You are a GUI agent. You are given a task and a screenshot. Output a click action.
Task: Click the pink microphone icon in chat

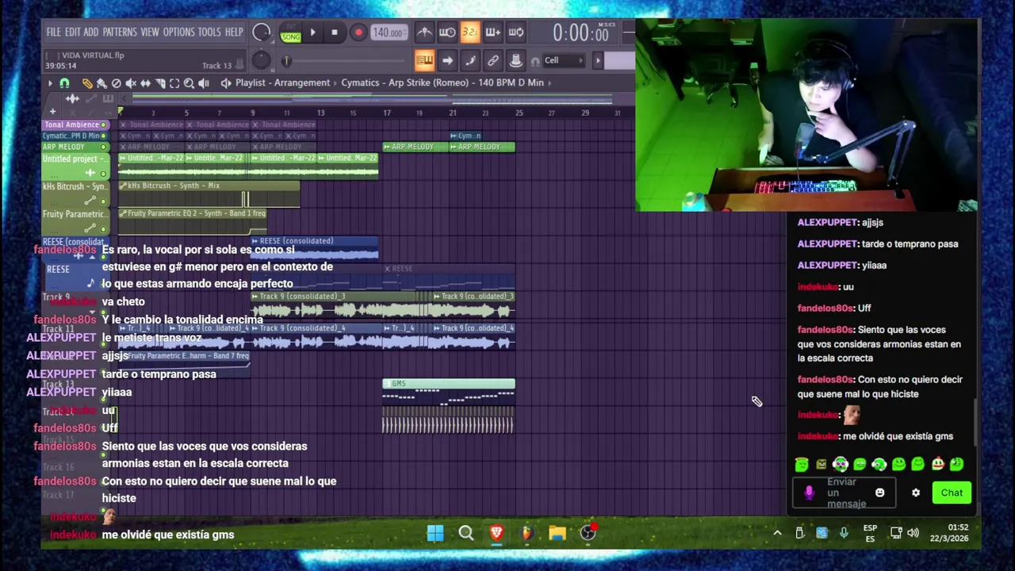pos(809,492)
